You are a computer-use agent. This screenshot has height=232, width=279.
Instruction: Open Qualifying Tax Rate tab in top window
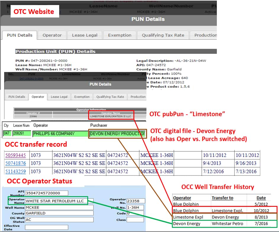click(163, 35)
